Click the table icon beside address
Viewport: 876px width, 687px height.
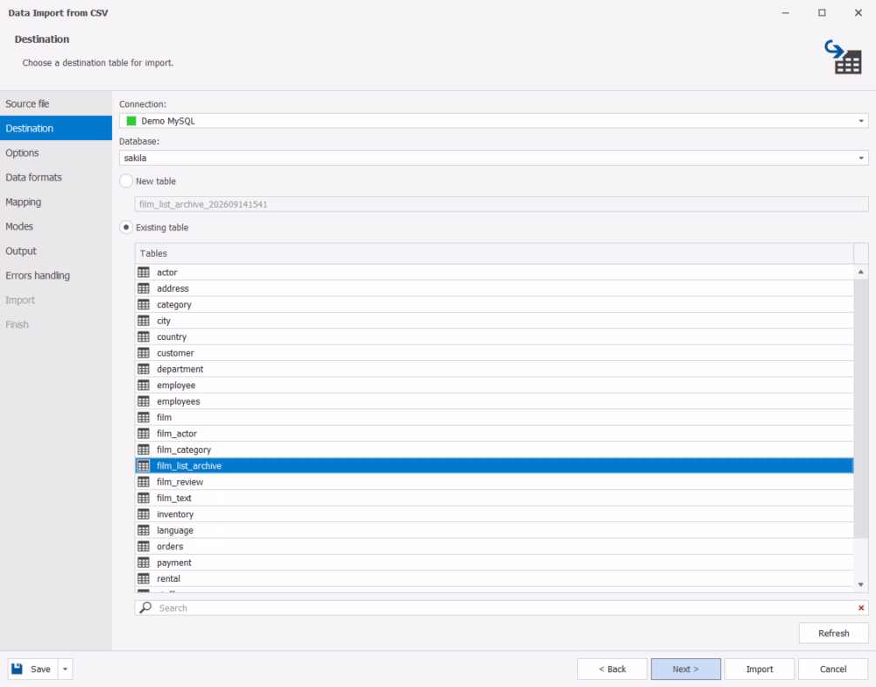click(144, 288)
